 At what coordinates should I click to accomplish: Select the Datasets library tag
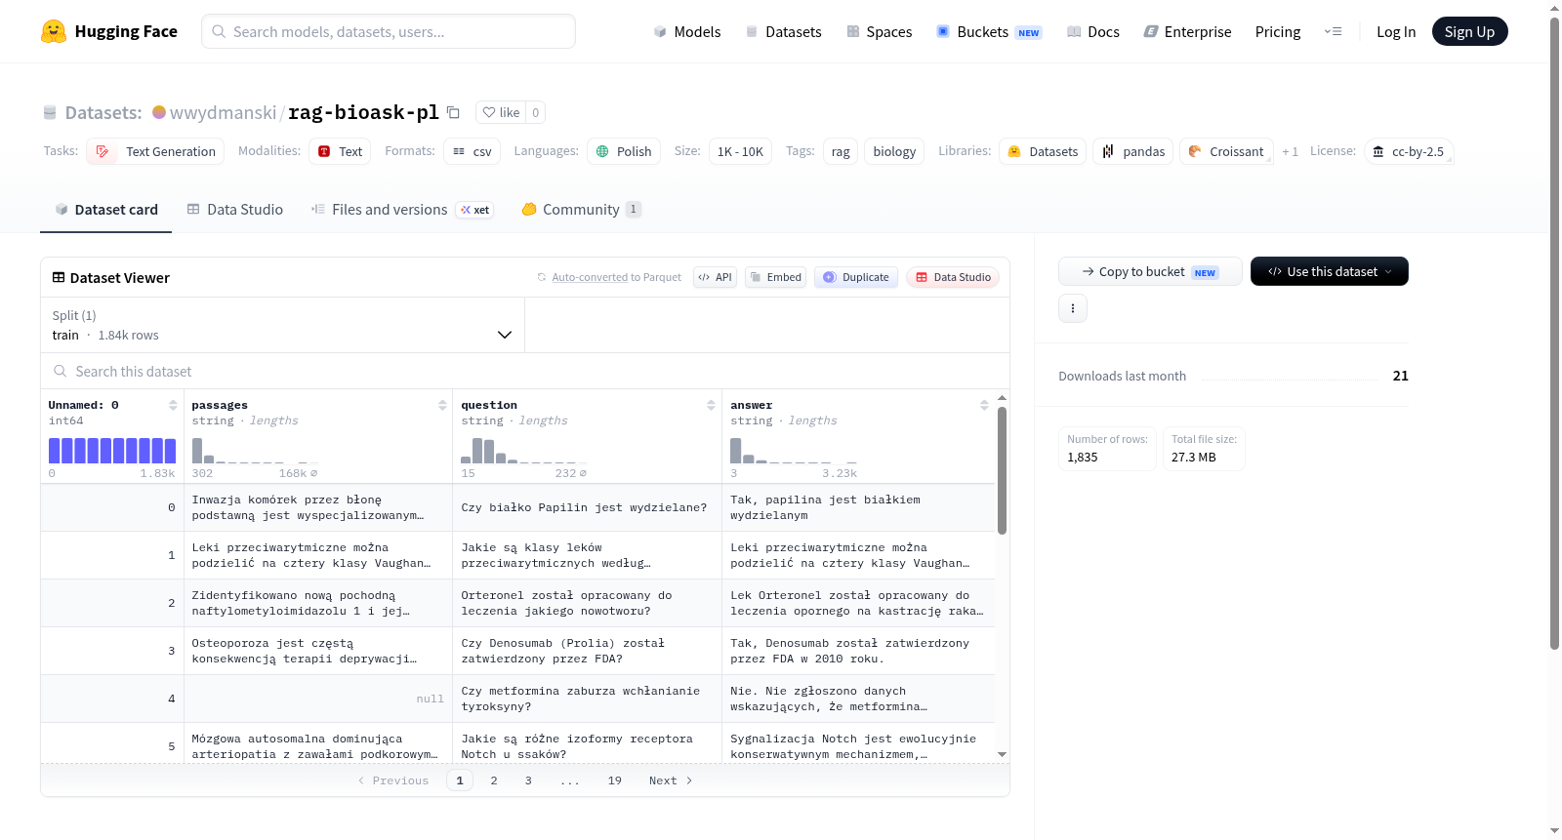coord(1043,151)
